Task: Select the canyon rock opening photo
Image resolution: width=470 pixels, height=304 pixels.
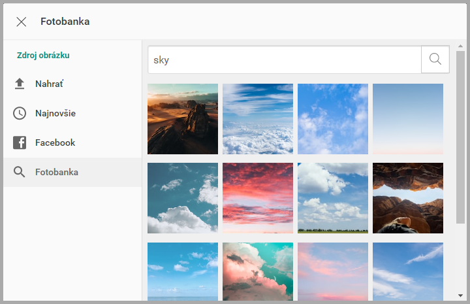Action: coord(408,198)
